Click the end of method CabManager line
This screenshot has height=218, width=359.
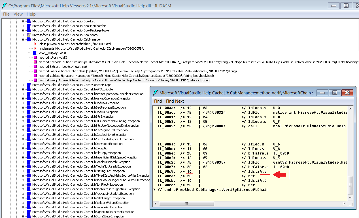211,190
